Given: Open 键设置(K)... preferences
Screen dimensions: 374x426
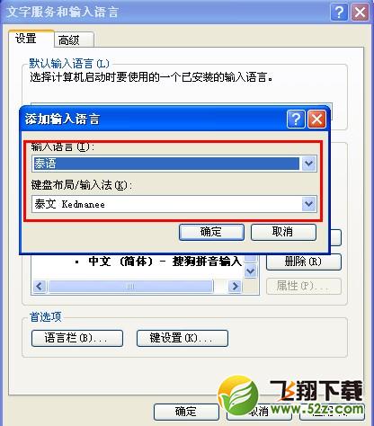Looking at the screenshot, I should tap(183, 339).
